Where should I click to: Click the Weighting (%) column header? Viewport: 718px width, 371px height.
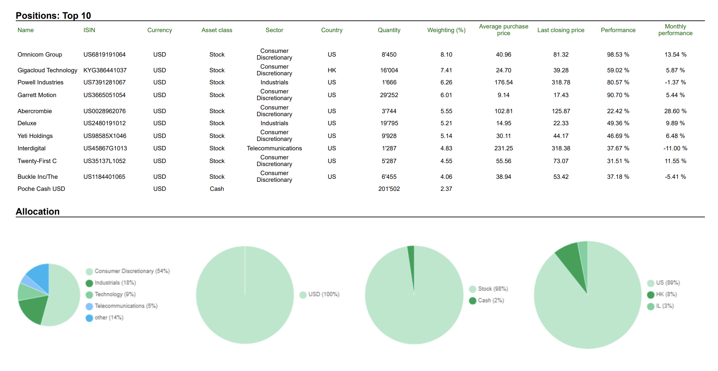pyautogui.click(x=446, y=30)
